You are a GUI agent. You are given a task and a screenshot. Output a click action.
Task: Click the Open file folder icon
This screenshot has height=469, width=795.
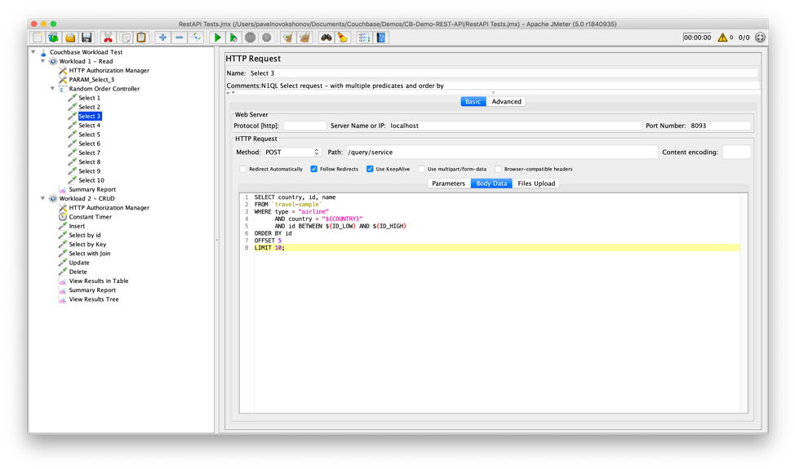point(70,38)
